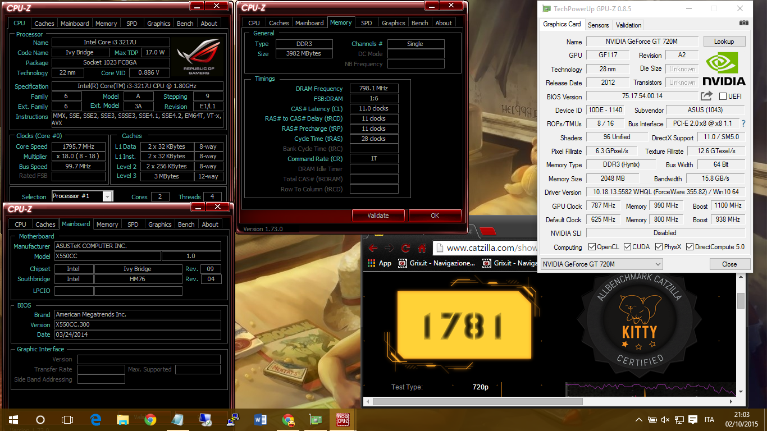The image size is (767, 431).
Task: Click the Close button in GPU-Z
Action: pos(729,264)
